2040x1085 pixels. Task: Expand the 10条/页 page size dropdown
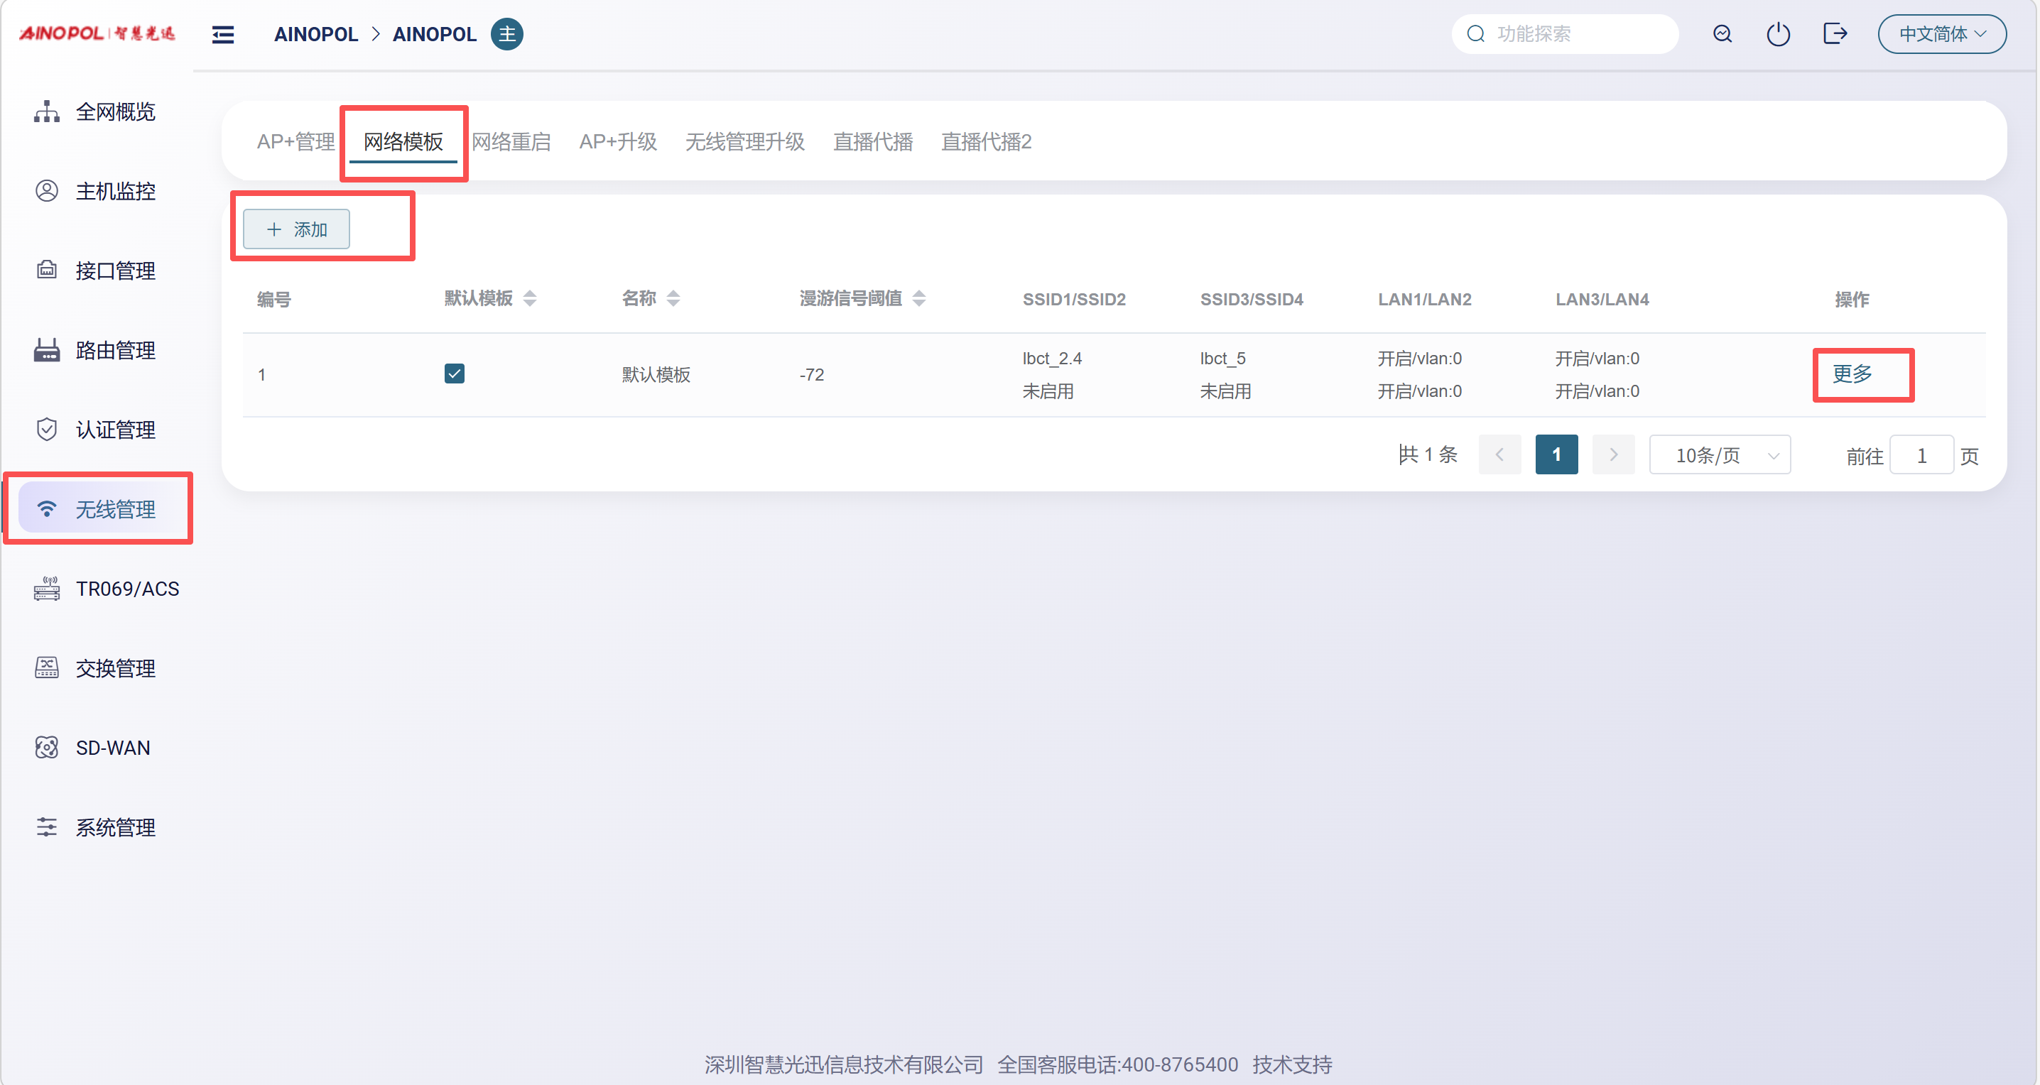point(1719,455)
